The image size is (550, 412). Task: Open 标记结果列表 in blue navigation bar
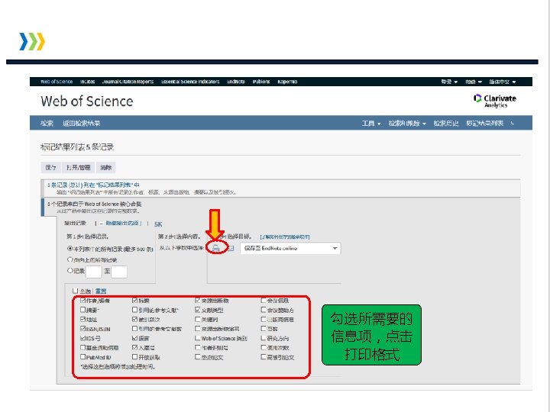(485, 124)
